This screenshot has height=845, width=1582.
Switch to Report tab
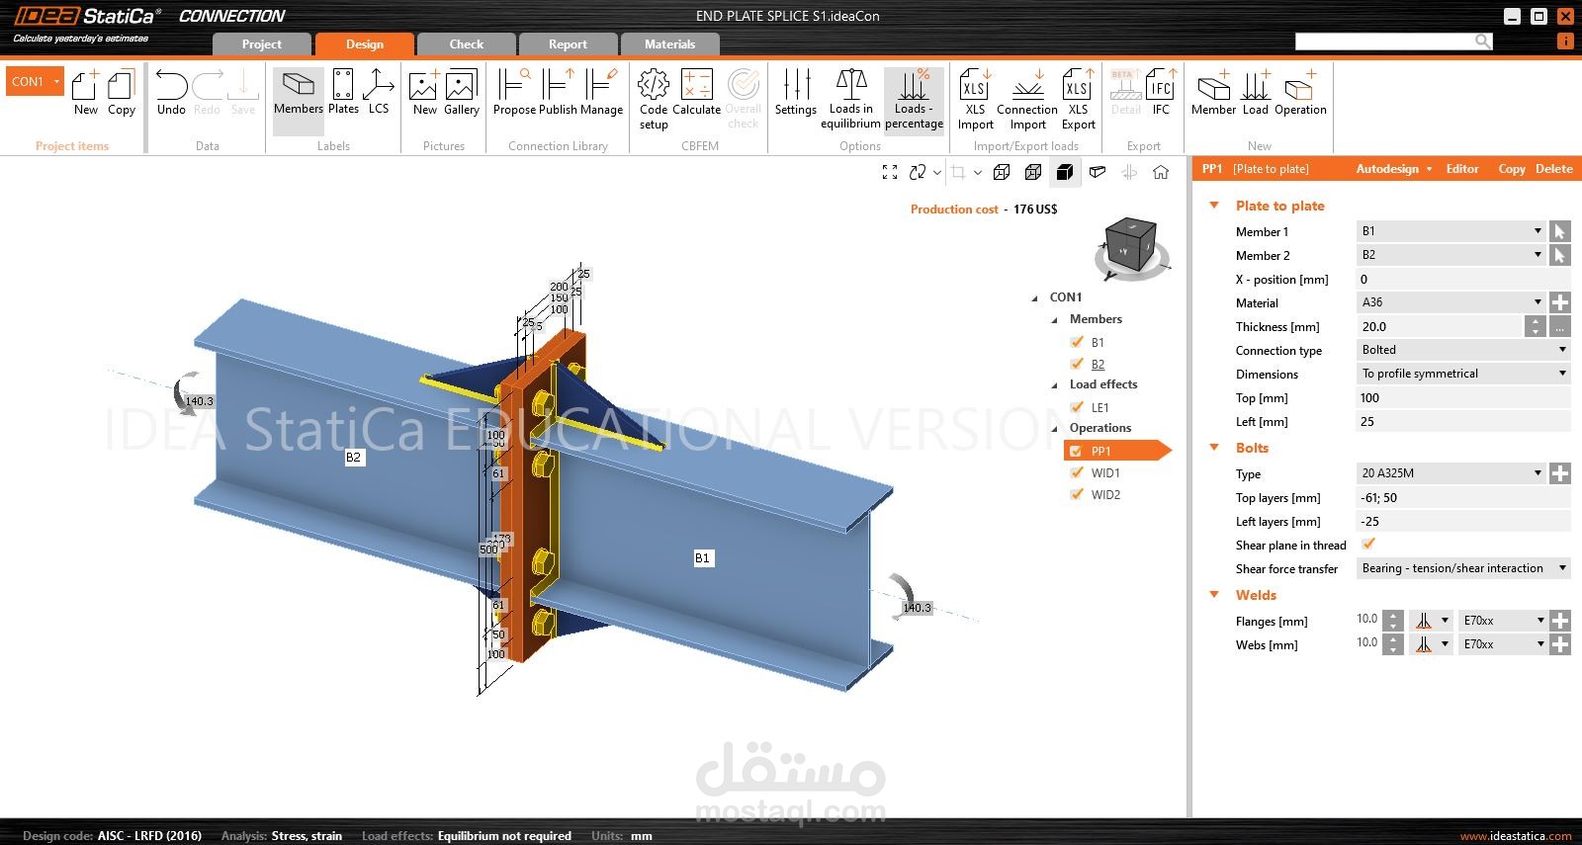coord(568,43)
